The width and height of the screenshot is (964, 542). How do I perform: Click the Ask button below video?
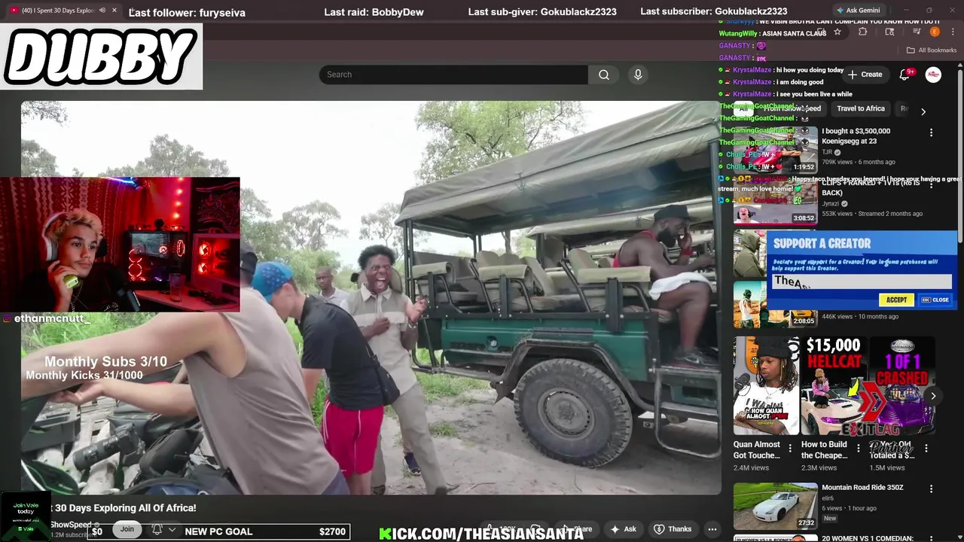coord(624,529)
